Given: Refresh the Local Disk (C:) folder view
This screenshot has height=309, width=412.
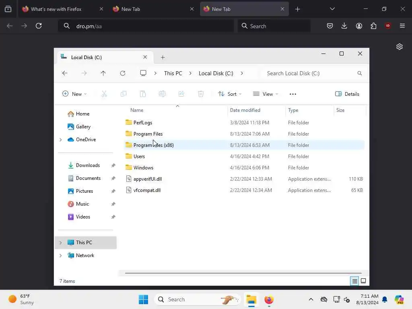Looking at the screenshot, I should pos(123,73).
